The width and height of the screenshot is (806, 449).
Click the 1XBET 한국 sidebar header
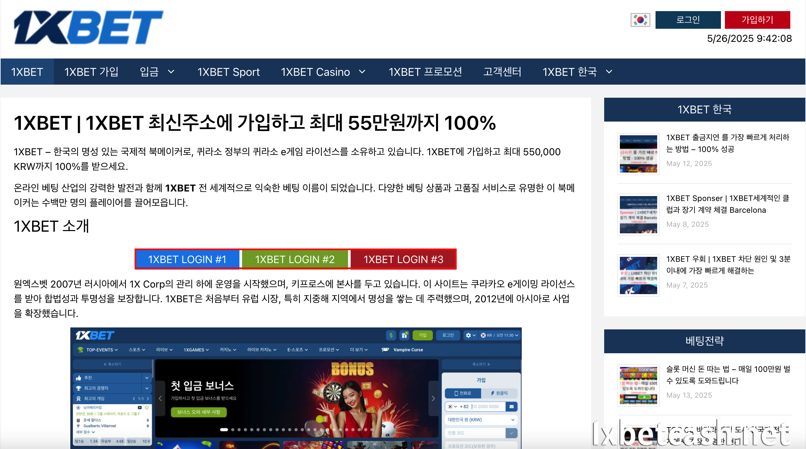tap(704, 109)
